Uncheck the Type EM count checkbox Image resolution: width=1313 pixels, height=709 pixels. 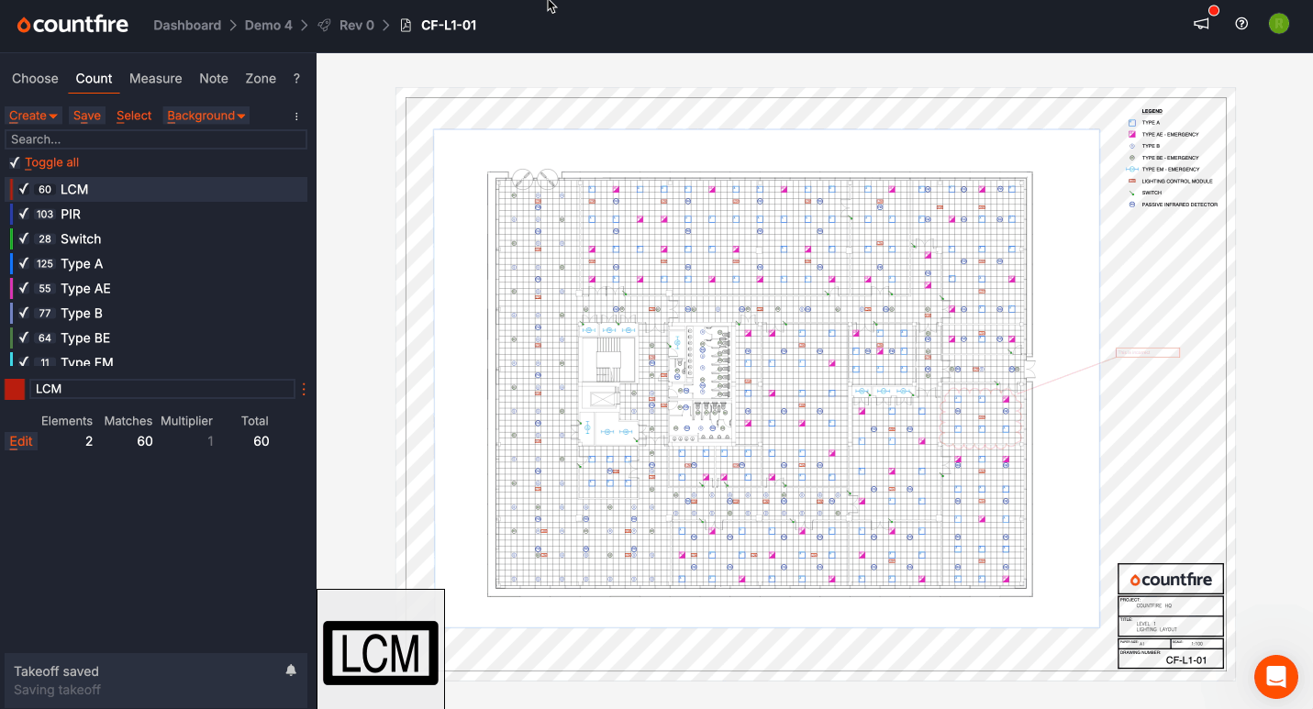[x=24, y=361]
